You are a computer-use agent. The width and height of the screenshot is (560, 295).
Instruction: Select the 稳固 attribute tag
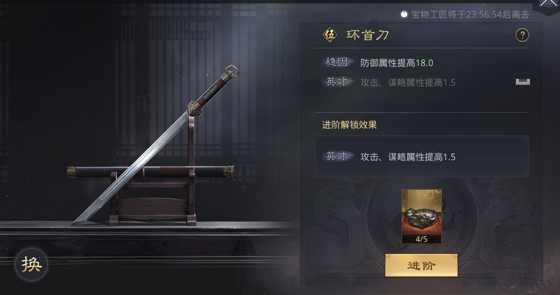[x=336, y=62]
